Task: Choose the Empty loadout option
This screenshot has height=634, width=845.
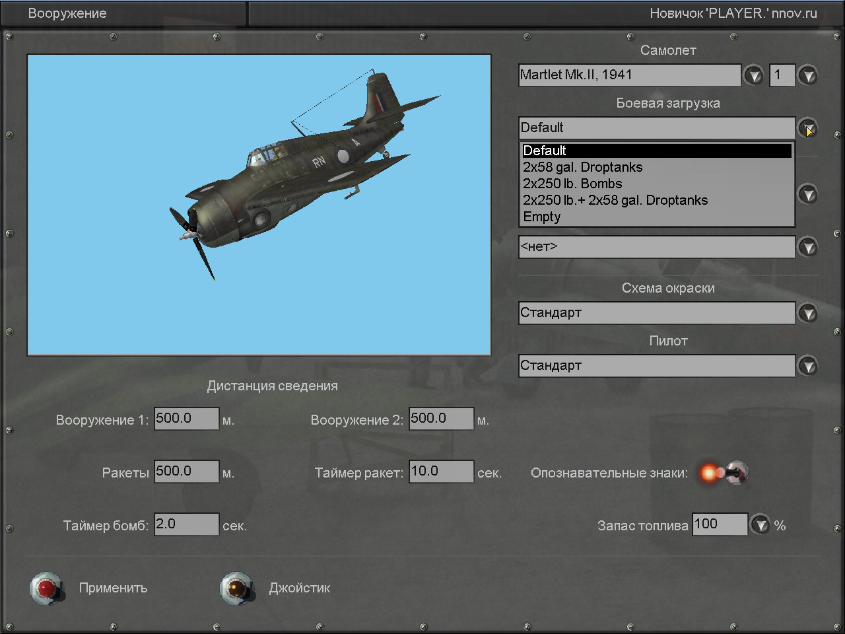Action: (657, 217)
